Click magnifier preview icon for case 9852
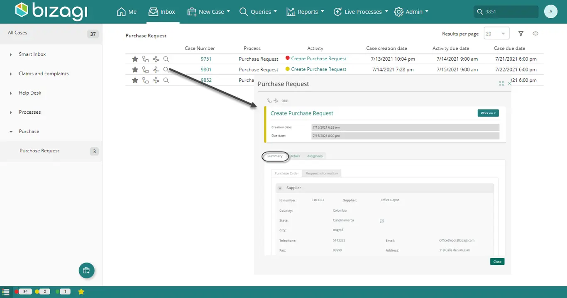The image size is (567, 298). coord(166,80)
